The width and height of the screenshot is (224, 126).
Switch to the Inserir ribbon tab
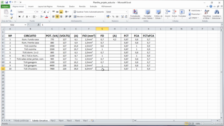click(31, 6)
